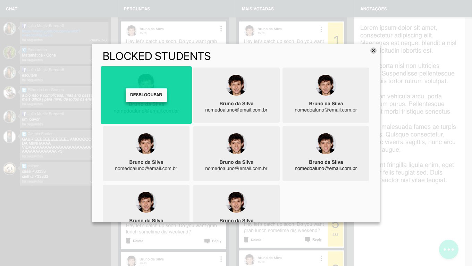The height and width of the screenshot is (266, 472).
Task: Click Reply in the Perguntas column
Action: pyautogui.click(x=217, y=241)
